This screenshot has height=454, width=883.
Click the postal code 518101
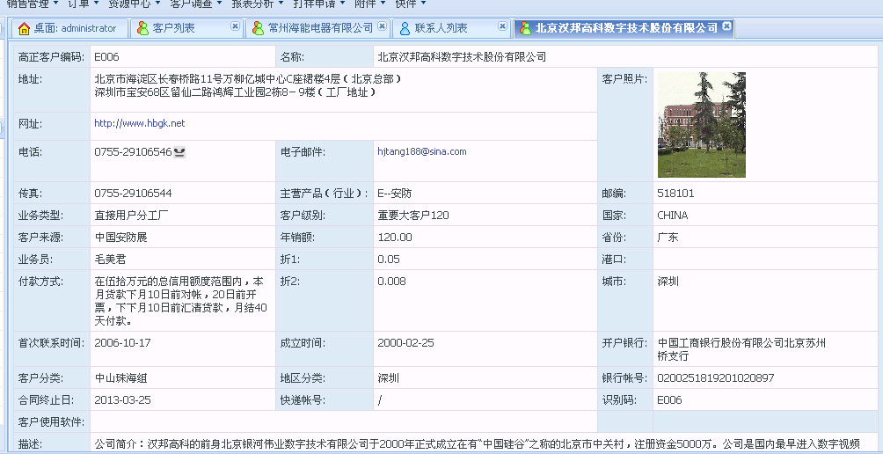pyautogui.click(x=675, y=194)
